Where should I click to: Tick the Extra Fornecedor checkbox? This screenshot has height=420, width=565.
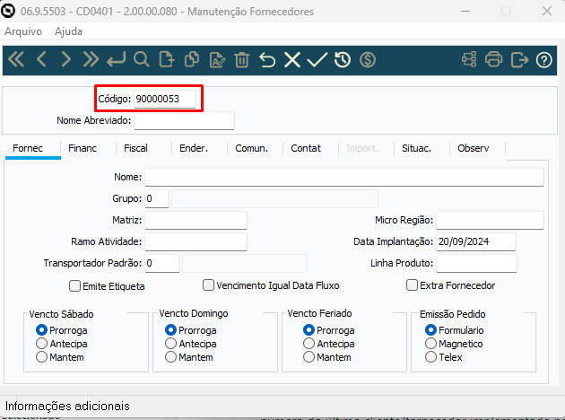pos(412,285)
